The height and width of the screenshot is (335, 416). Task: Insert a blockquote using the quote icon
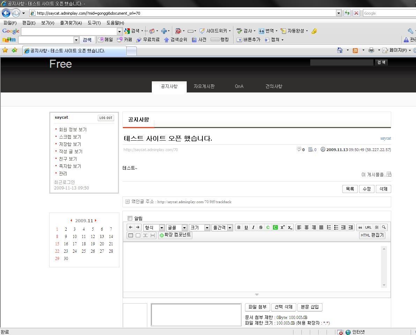[361, 228]
